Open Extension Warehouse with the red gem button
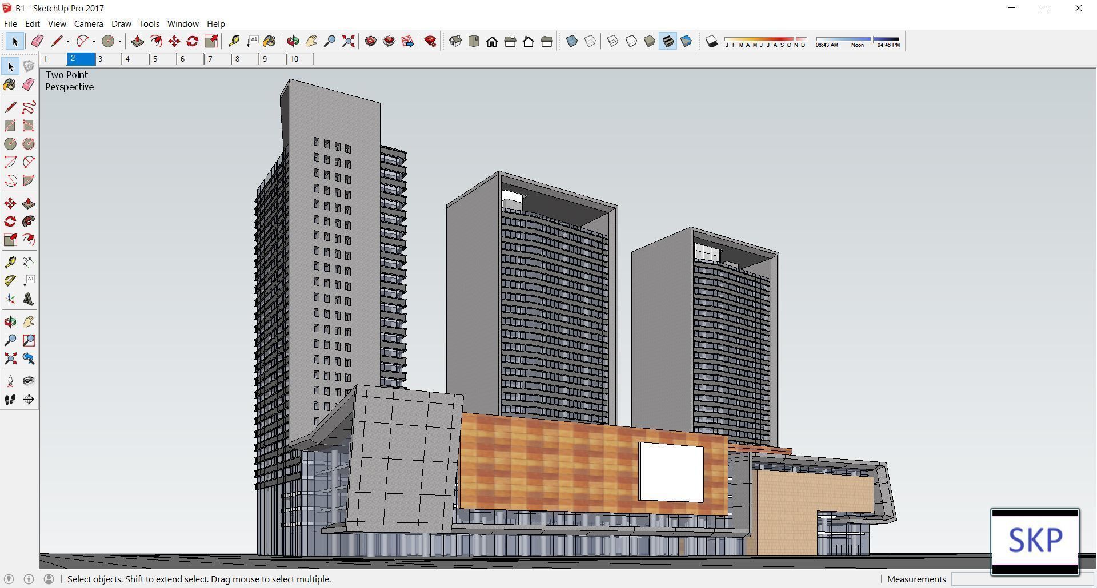Viewport: 1097px width, 588px height. [430, 41]
